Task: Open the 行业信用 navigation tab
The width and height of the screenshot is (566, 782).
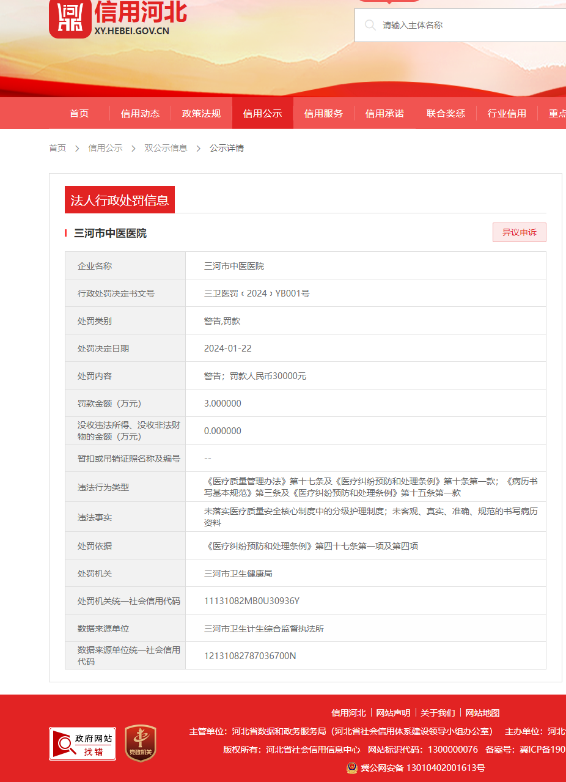Action: (507, 113)
